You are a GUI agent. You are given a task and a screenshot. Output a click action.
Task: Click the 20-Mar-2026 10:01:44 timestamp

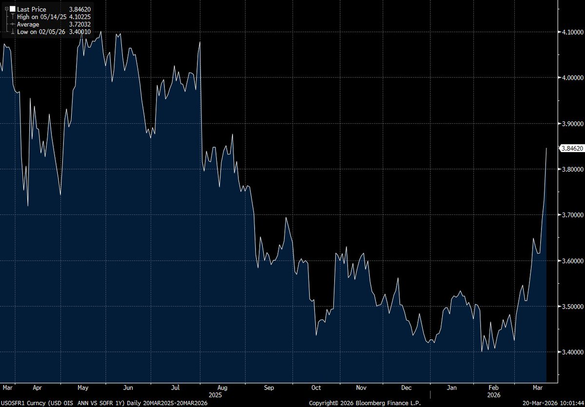point(552,403)
